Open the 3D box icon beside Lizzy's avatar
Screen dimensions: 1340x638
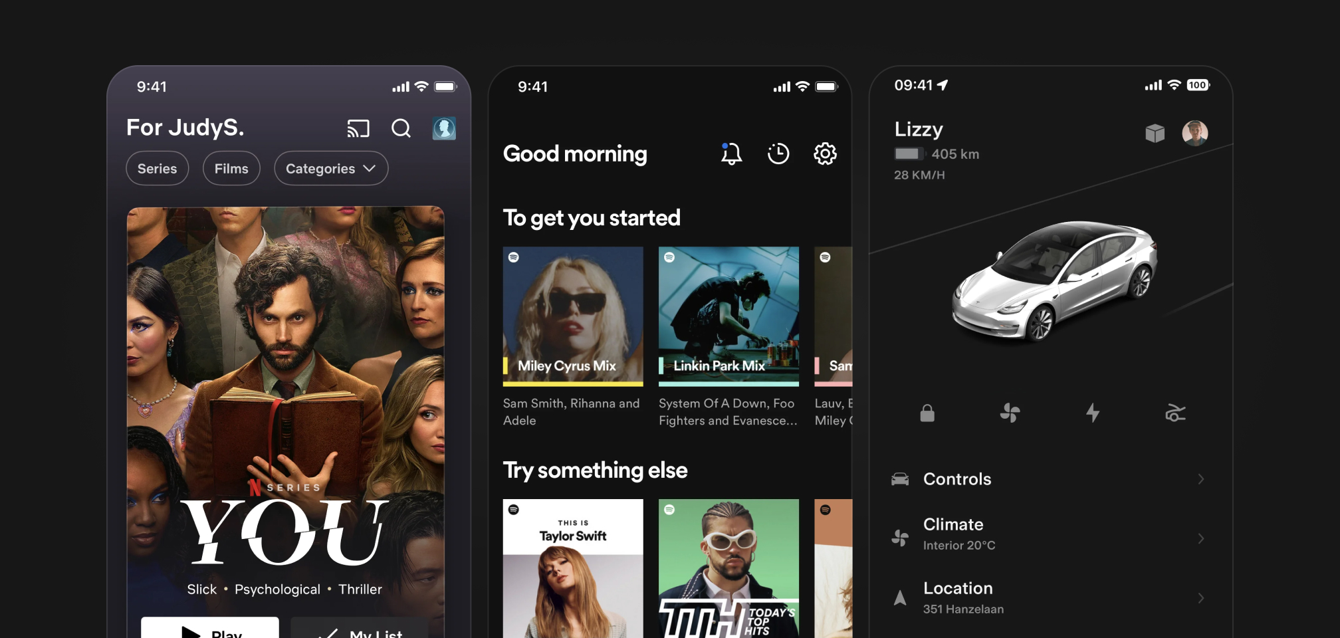[1155, 133]
